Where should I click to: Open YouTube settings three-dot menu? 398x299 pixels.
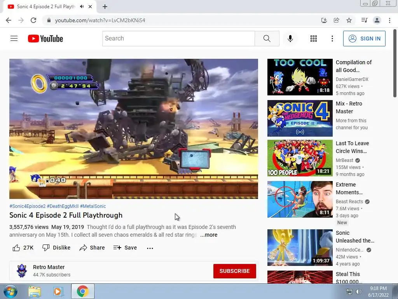pyautogui.click(x=332, y=39)
